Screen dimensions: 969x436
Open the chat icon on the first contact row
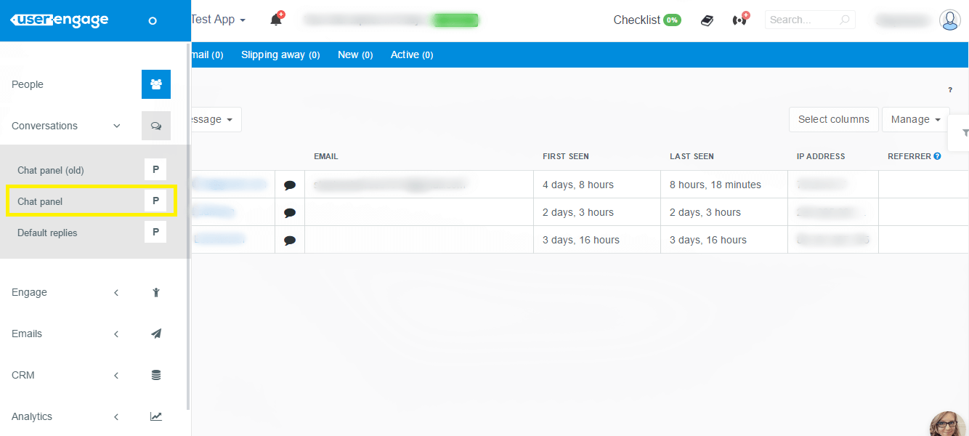point(290,184)
